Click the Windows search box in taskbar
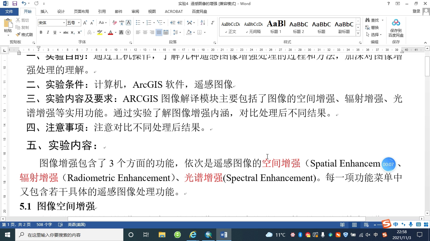 coord(69,235)
